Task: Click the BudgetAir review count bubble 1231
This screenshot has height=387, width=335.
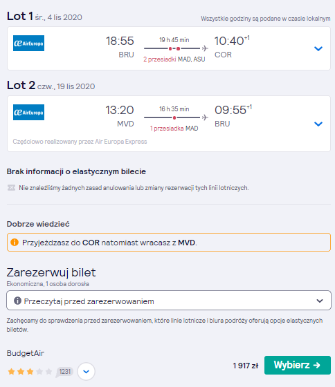Action: pyautogui.click(x=64, y=372)
